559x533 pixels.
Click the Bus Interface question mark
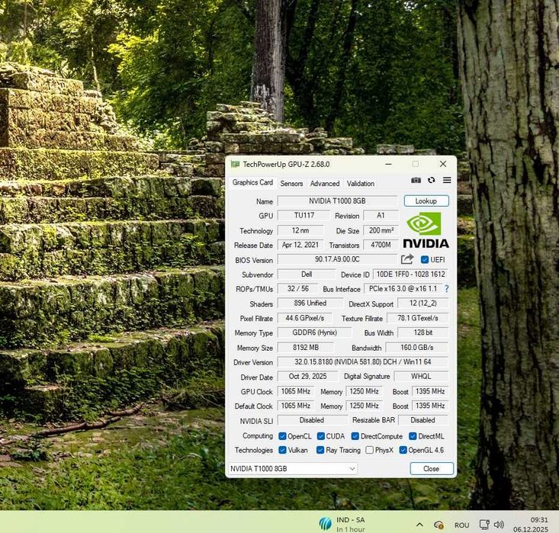pos(447,289)
